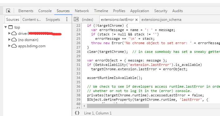Click line number 38 in the gutter
This screenshot has width=220, height=116.
tap(78, 95)
